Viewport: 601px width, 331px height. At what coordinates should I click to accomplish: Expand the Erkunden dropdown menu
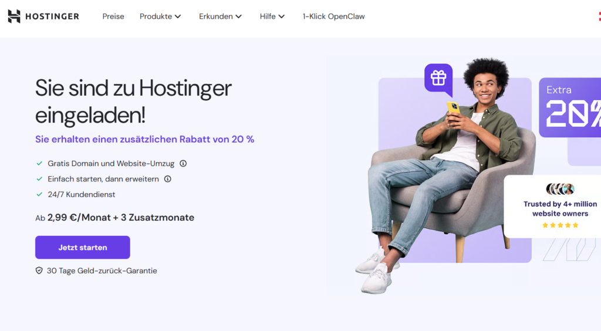click(221, 16)
